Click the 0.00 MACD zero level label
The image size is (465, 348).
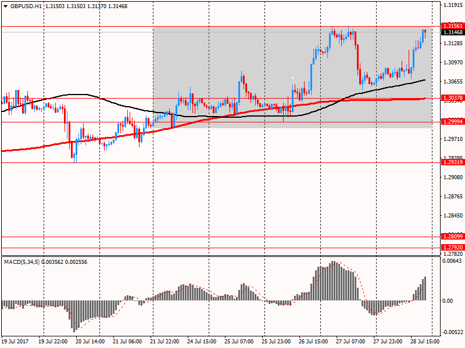coord(448,301)
